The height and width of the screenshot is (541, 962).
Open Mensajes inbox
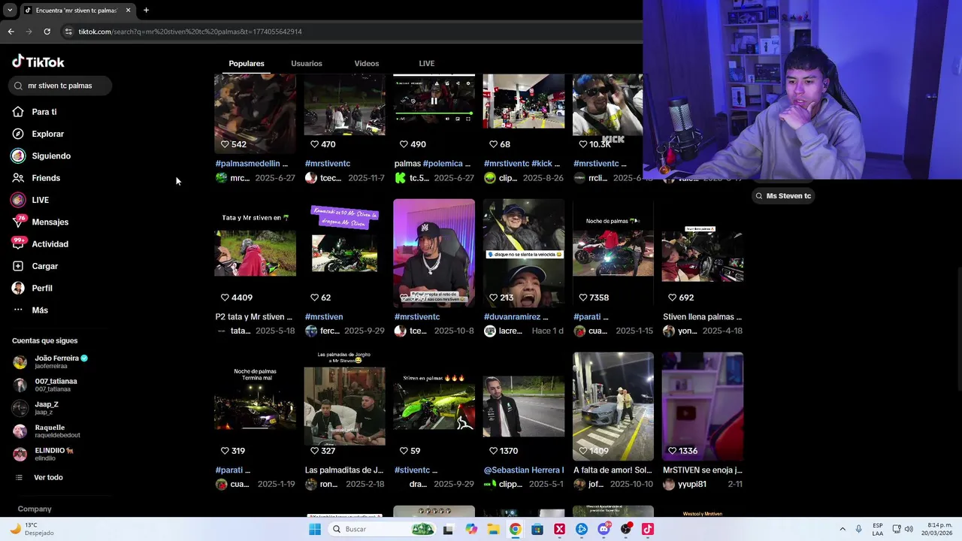click(x=41, y=222)
